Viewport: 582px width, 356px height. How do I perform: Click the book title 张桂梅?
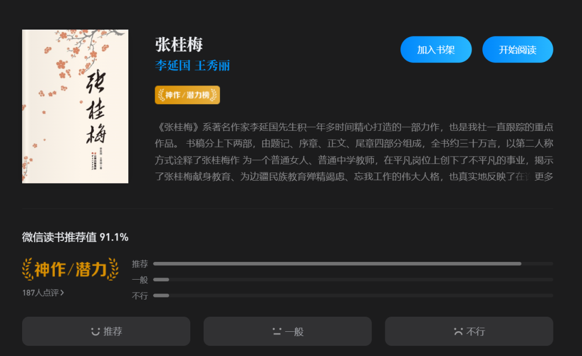coord(179,45)
